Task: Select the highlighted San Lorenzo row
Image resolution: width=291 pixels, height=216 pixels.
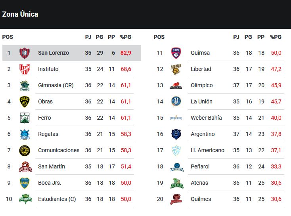Action: 72,53
